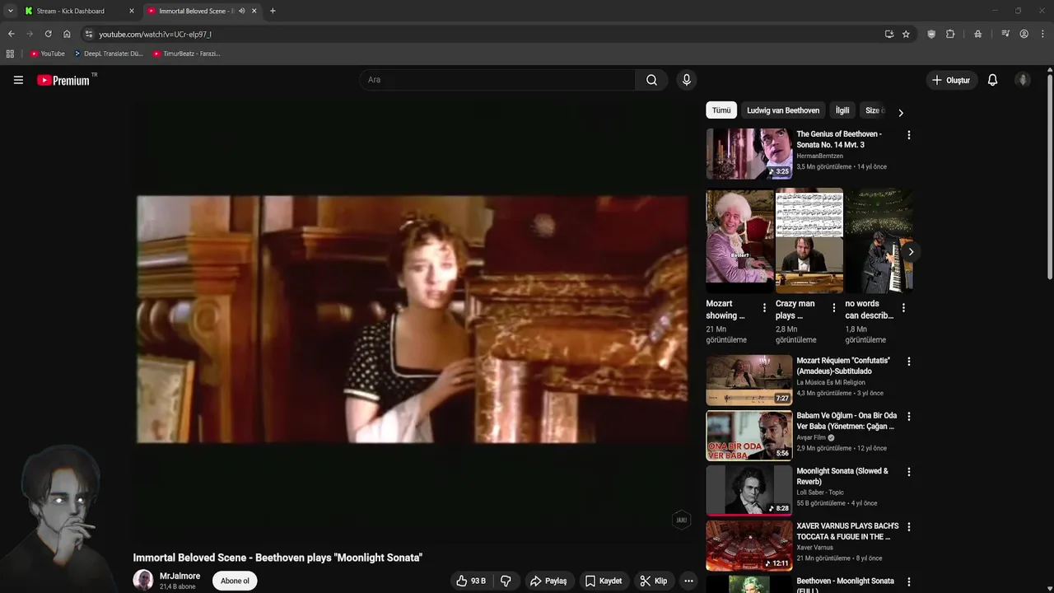Click the address bar URL
The height and width of the screenshot is (593, 1054).
pos(155,35)
